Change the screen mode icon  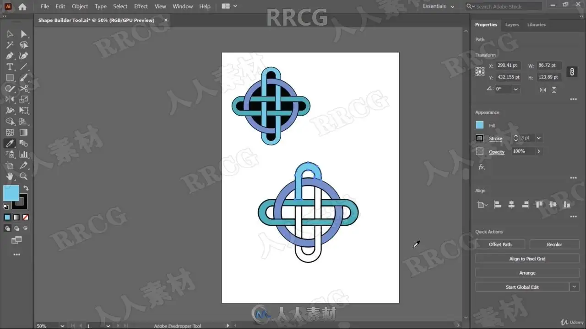(16, 240)
